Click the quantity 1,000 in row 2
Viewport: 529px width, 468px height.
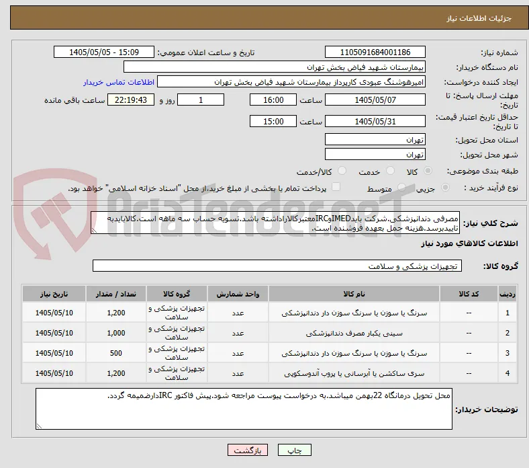[x=116, y=333]
